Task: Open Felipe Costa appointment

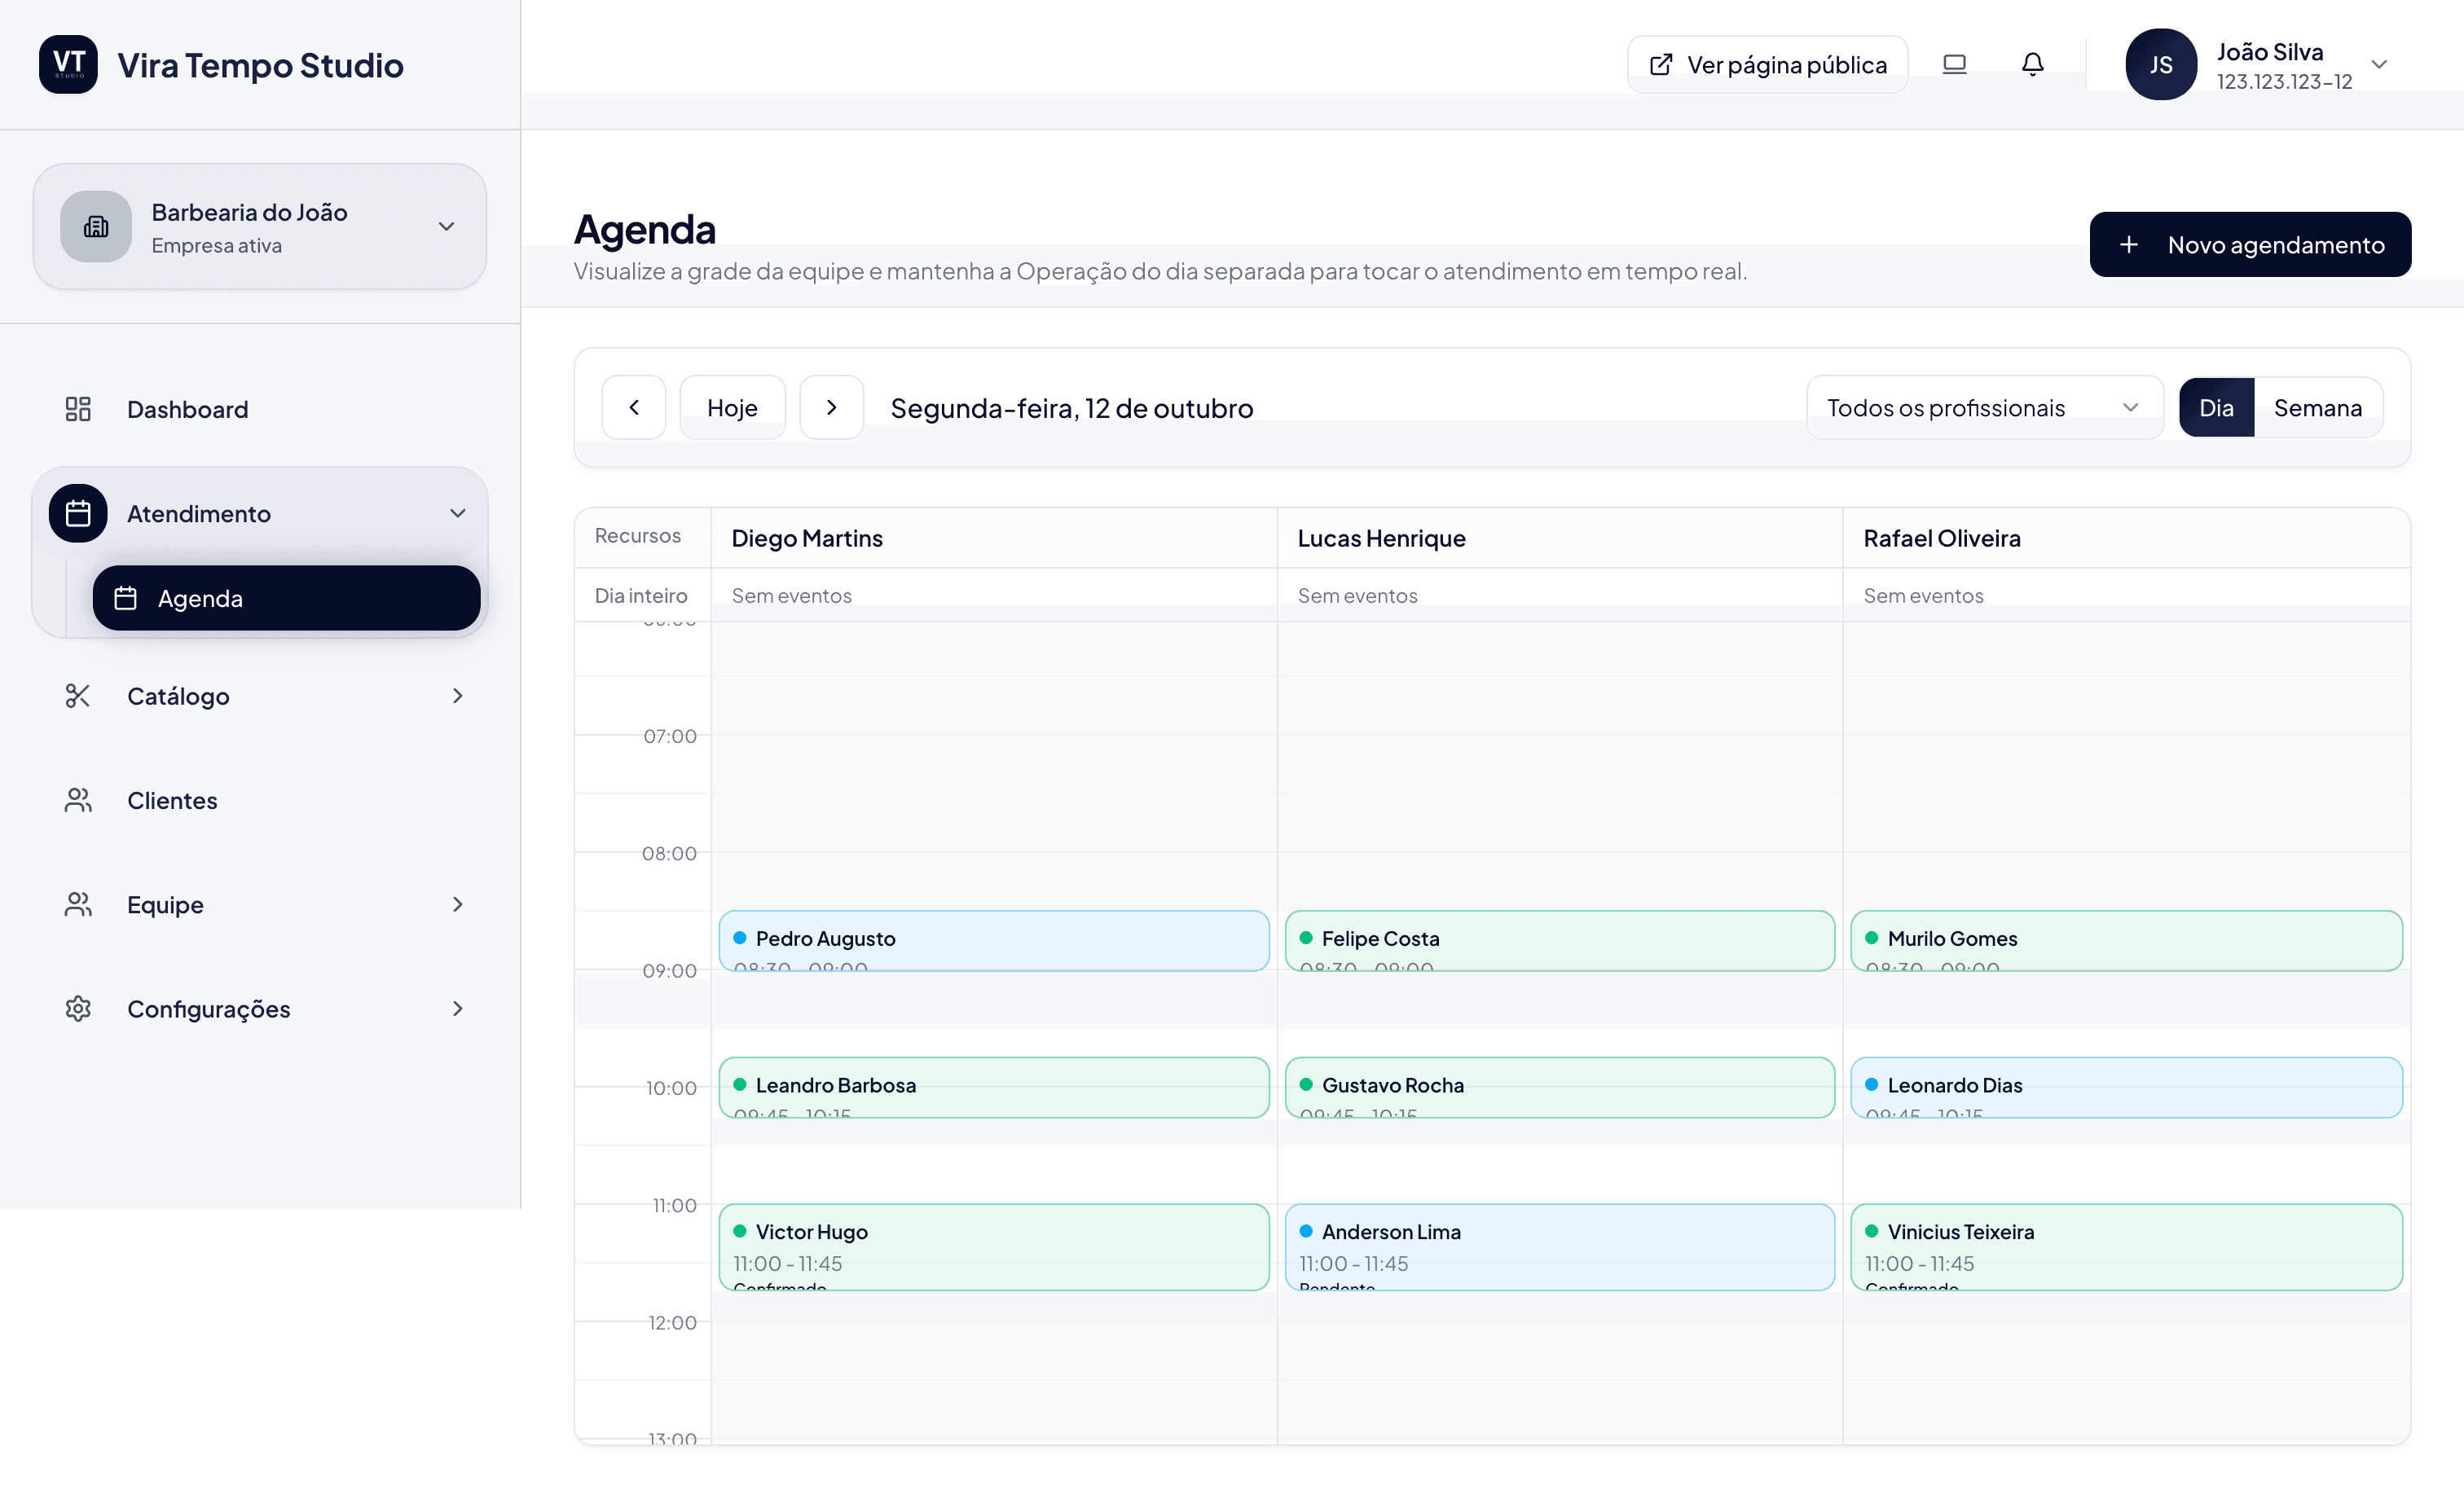Action: tap(1559, 940)
